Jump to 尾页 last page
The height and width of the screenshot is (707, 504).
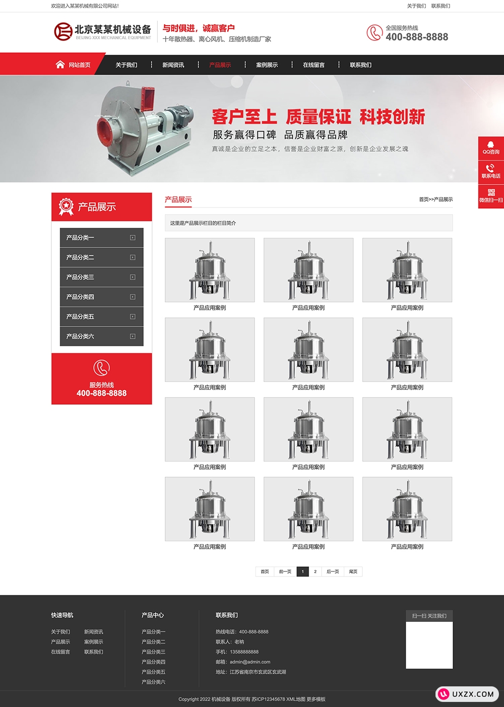point(353,571)
